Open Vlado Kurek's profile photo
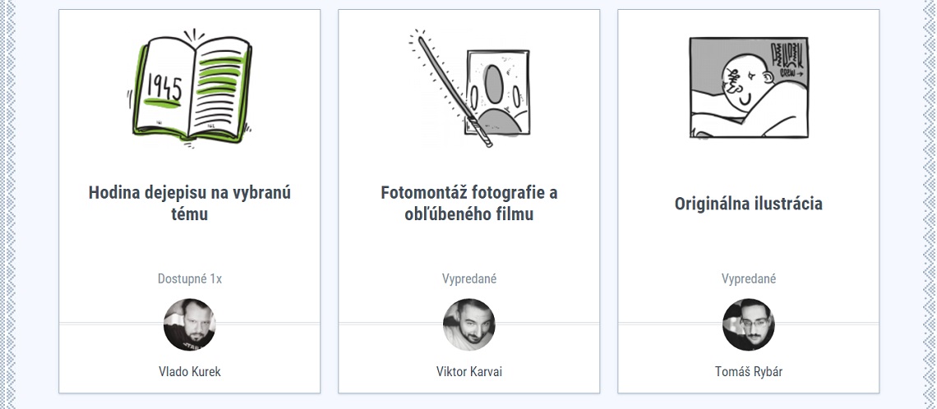Image resolution: width=937 pixels, height=409 pixels. 190,324
